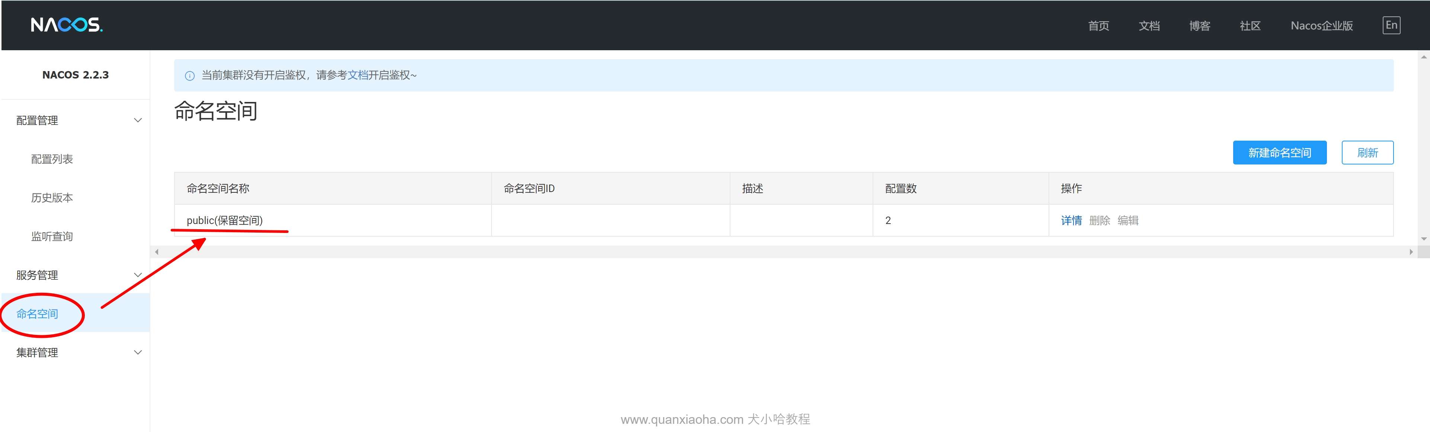
Task: Select the 命名空间 sidebar item
Action: [38, 314]
